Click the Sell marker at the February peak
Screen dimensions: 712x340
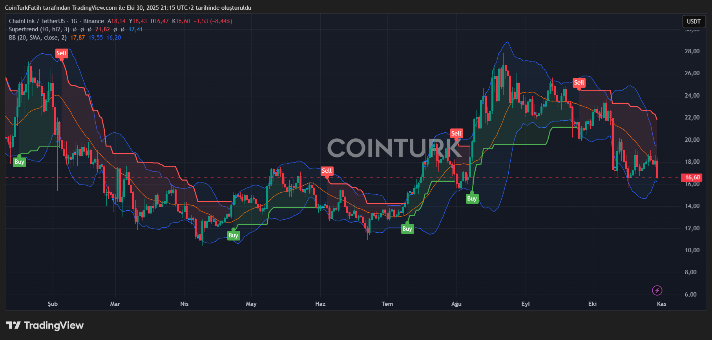click(x=62, y=53)
